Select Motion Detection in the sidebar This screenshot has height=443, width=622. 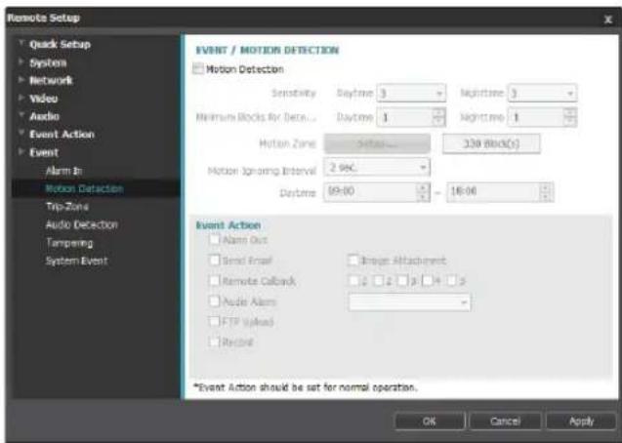[85, 188]
